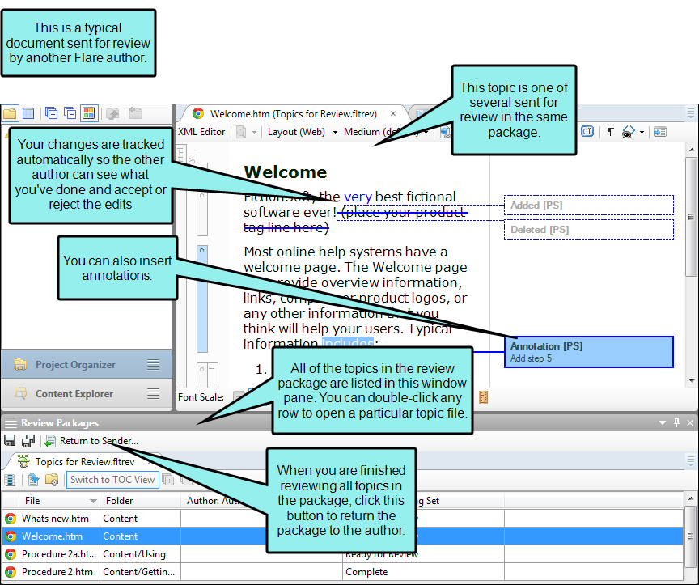The image size is (699, 585).
Task: Click the editor vertical scrollbar thumb
Action: [x=692, y=217]
